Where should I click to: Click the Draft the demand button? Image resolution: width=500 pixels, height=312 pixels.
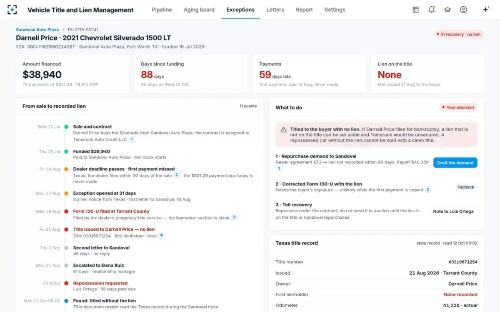tap(455, 163)
